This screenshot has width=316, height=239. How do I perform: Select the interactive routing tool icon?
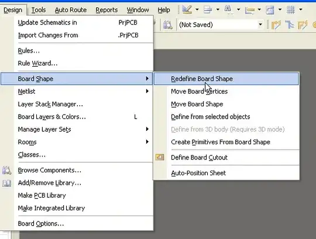click(x=276, y=25)
